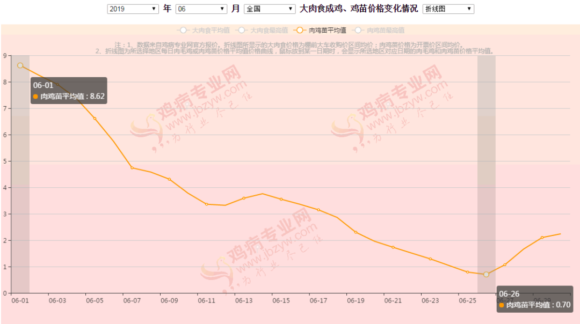Click the x-axis label 06-03
Image resolution: width=580 pixels, height=324 pixels.
click(57, 301)
